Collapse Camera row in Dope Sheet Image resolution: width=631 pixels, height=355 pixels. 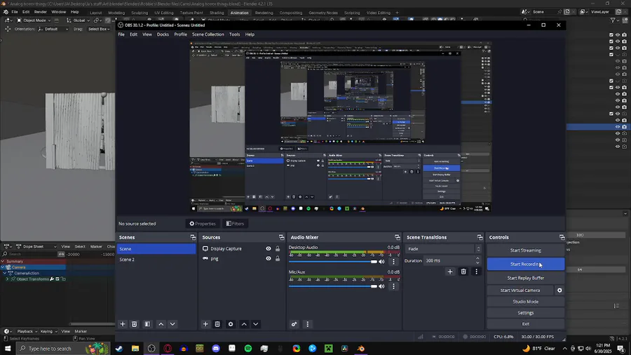[3, 267]
